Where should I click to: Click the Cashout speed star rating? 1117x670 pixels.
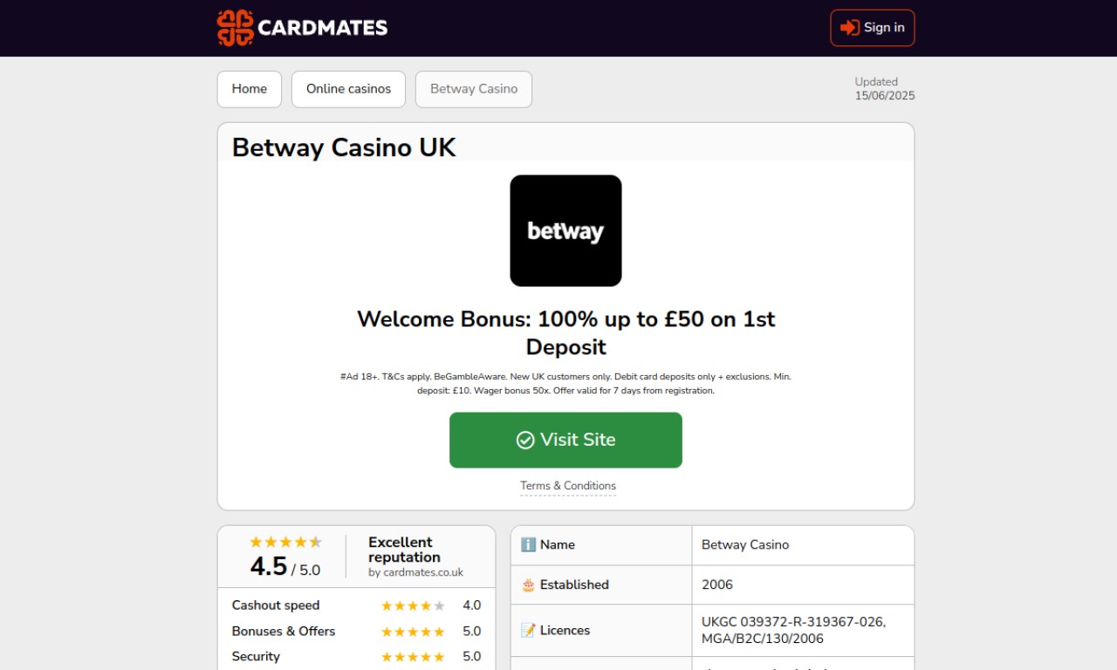click(413, 605)
